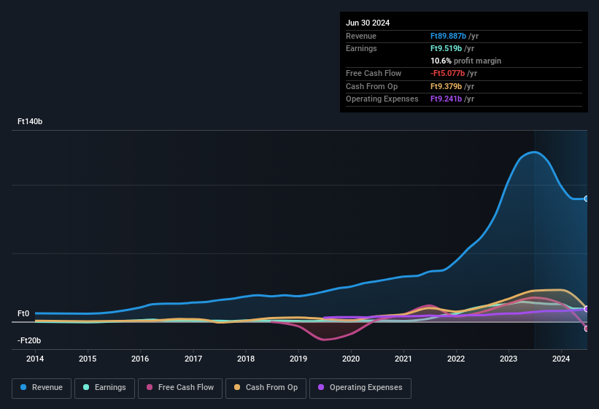Screen dimensions: 599x409
Task: Select the 2023 x-axis label
Action: (509, 359)
